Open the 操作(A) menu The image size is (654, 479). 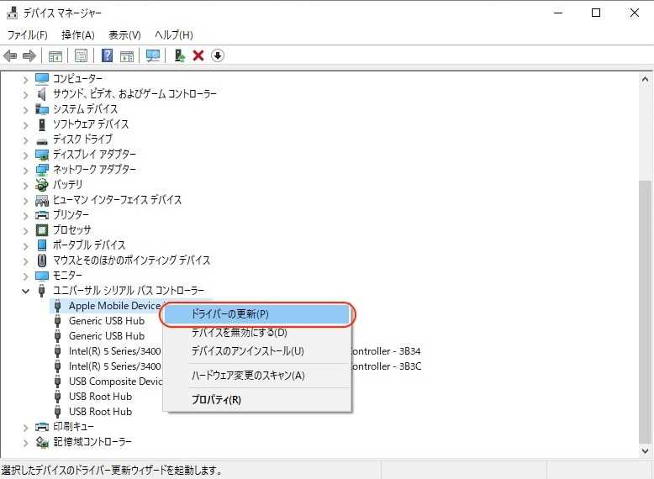pyautogui.click(x=77, y=34)
